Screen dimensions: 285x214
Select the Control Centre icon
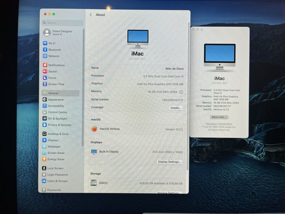pyautogui.click(x=45, y=112)
